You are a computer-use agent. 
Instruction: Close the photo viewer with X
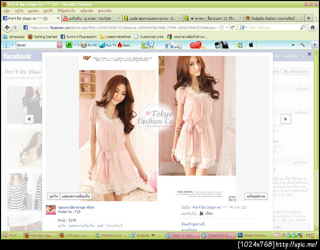click(309, 54)
